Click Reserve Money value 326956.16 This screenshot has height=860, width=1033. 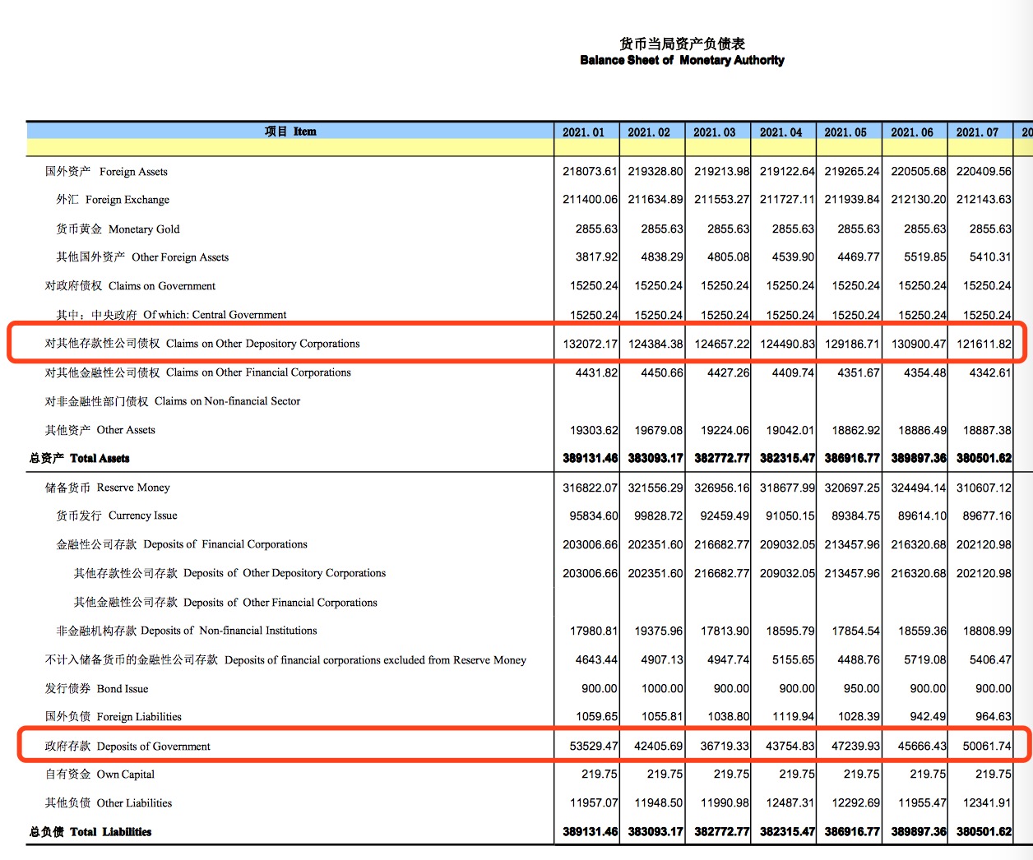721,488
